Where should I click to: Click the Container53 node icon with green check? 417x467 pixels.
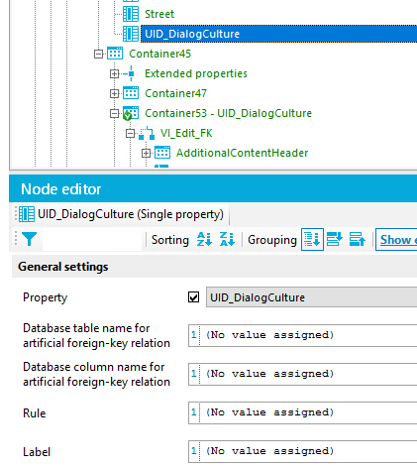[x=131, y=113]
